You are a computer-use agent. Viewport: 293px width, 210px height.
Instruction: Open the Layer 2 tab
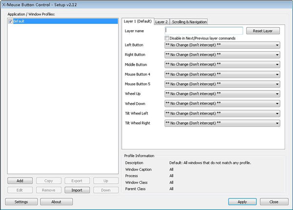click(162, 22)
